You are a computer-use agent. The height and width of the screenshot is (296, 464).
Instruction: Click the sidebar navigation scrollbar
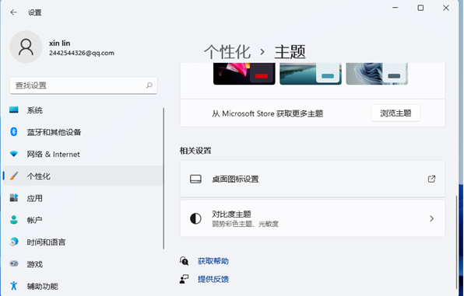pos(163,179)
